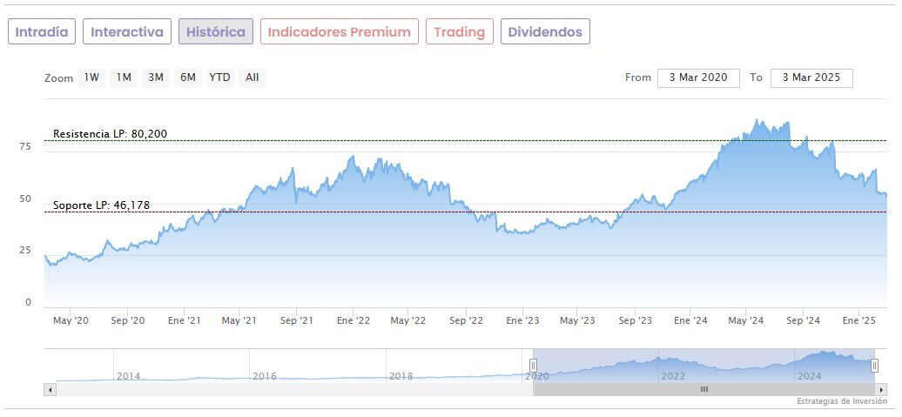
Task: Set zoom range to 1W
Action: click(x=91, y=77)
